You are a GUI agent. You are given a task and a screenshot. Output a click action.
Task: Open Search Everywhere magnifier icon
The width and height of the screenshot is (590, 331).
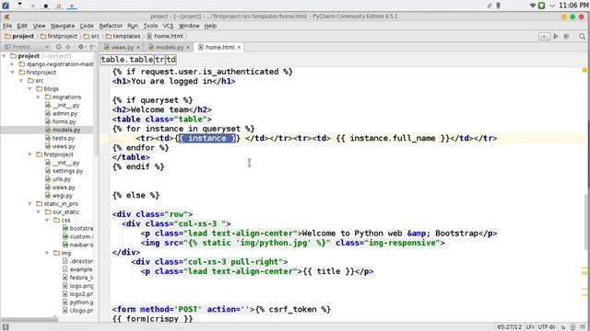pyautogui.click(x=582, y=37)
